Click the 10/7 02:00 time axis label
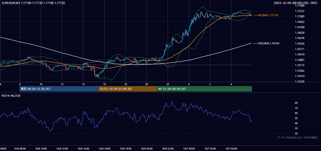Screen dimensions: 321x151 [x=210, y=149]
